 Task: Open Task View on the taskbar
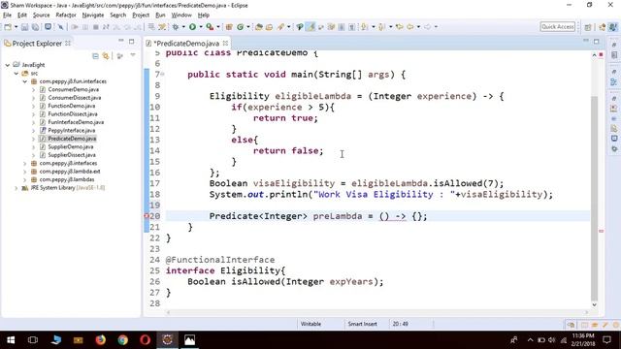pos(33,340)
